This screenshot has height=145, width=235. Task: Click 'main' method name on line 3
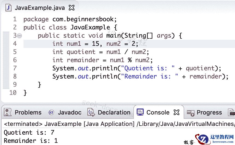[x=113, y=36]
